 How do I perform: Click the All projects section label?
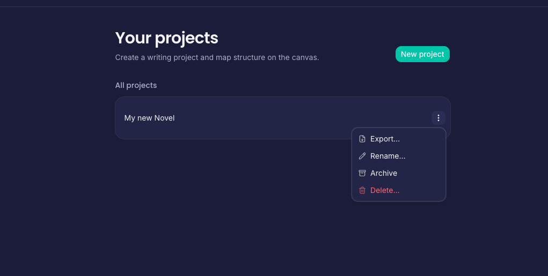click(x=136, y=85)
